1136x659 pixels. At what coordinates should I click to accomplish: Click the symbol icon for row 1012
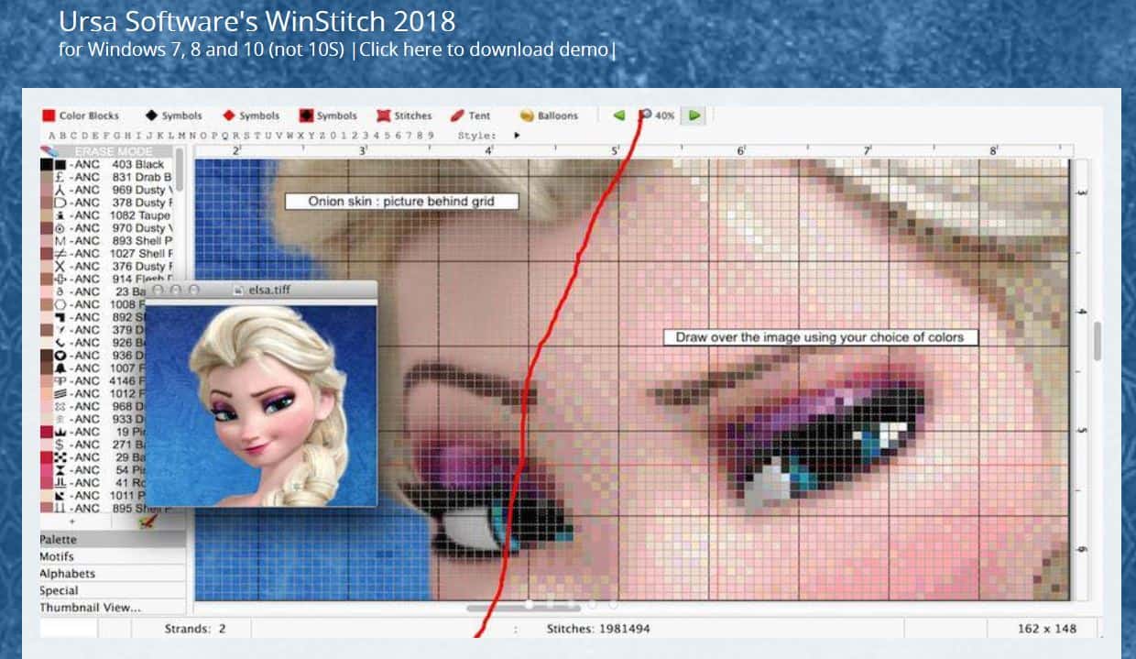coord(60,393)
